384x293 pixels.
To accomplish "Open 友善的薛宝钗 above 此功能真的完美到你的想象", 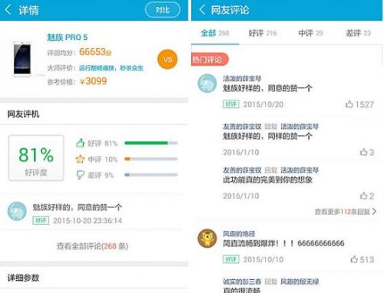I will click(242, 170).
